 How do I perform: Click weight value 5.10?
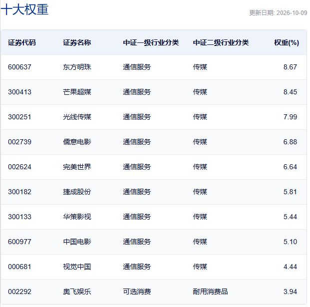(290, 242)
